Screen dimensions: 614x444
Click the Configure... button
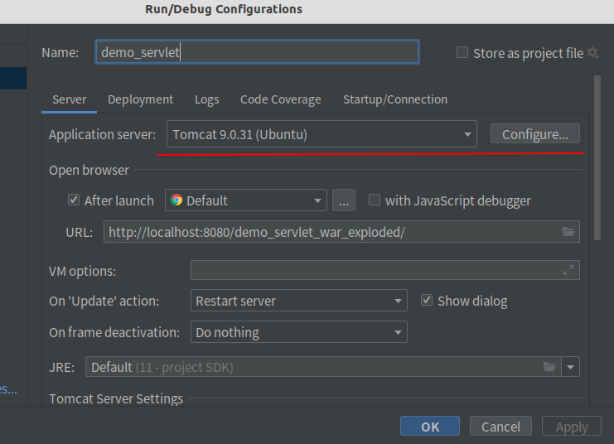[x=535, y=134]
